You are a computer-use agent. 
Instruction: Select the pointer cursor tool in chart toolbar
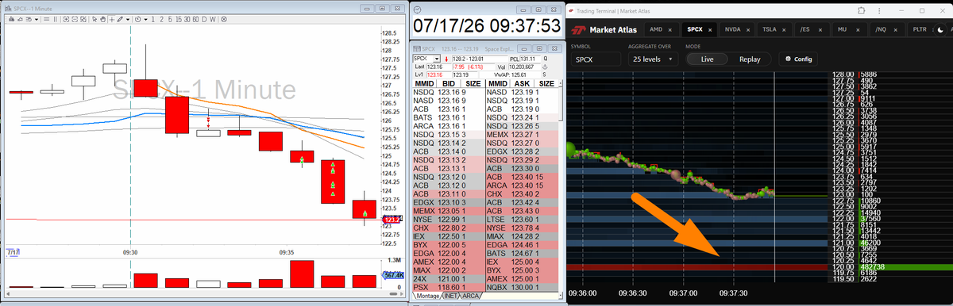tap(95, 20)
